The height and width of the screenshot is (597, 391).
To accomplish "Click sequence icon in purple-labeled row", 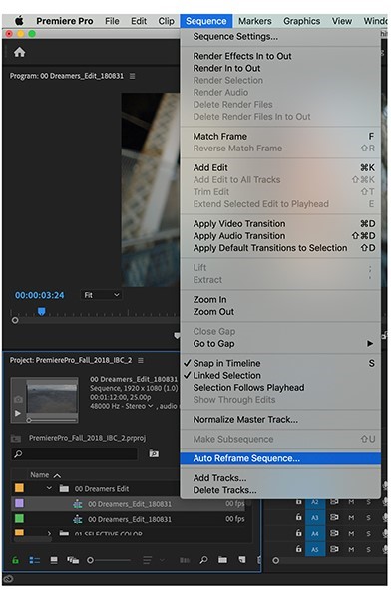I will tap(78, 504).
